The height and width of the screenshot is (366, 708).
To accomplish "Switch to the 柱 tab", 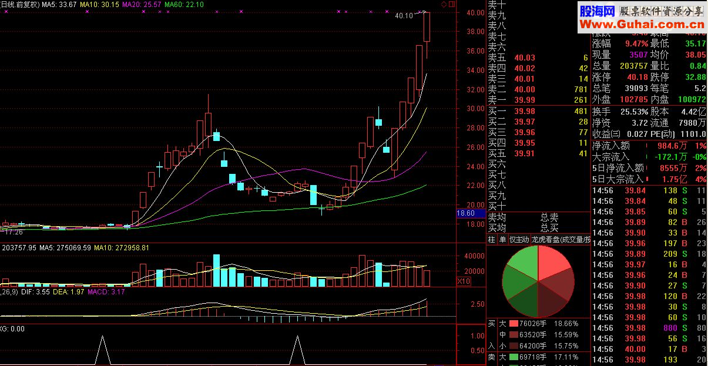I will pos(491,240).
